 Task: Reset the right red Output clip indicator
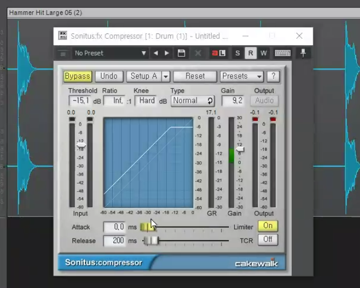[273, 120]
